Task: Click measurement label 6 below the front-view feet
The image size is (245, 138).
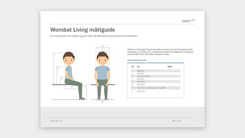Action: 103,102
